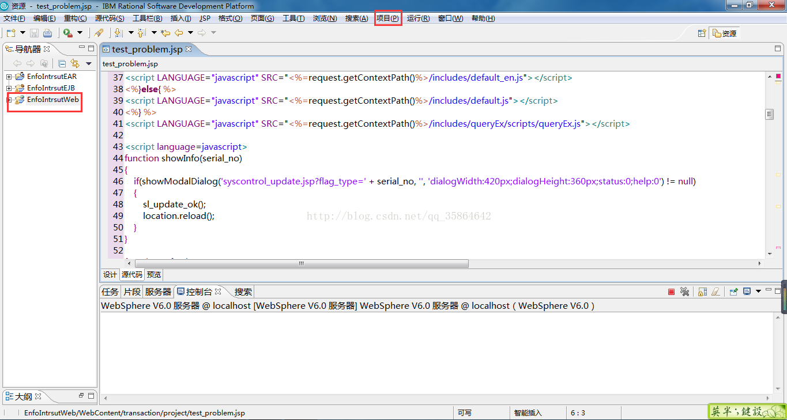787x420 pixels.
Task: Switch to the test_problem.jsp editor tab
Action: [x=147, y=49]
